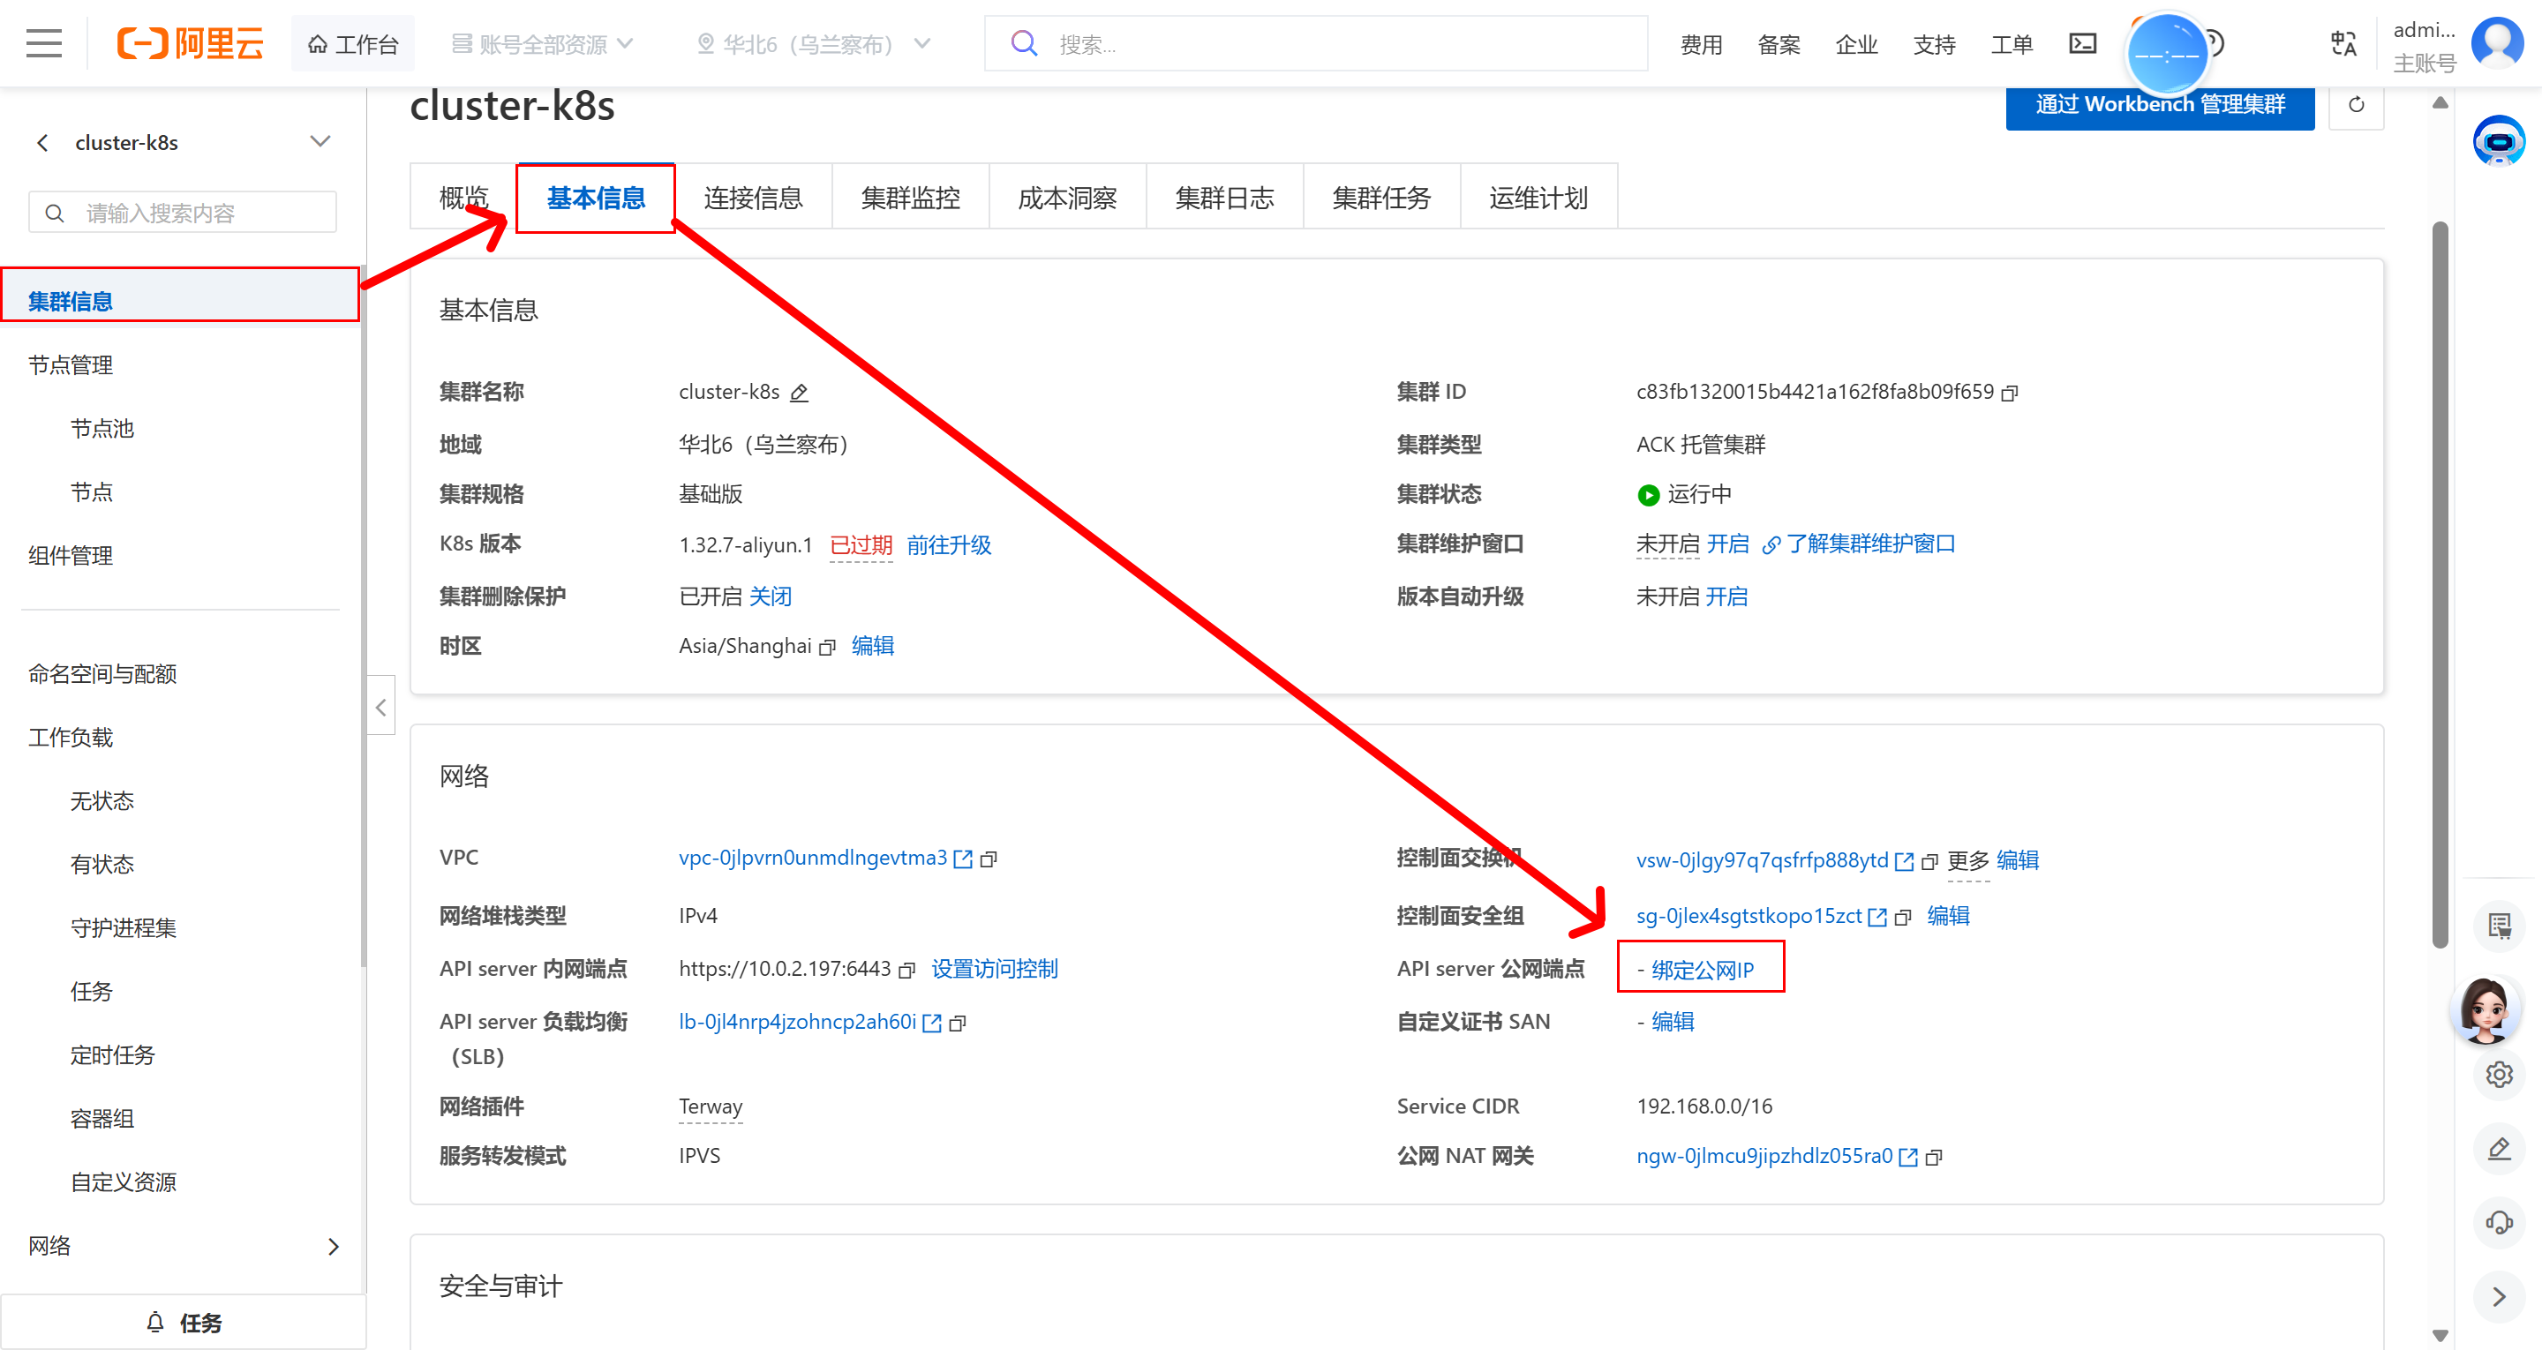Open 工单 in the top bar
Image resolution: width=2542 pixels, height=1350 pixels.
point(2012,44)
